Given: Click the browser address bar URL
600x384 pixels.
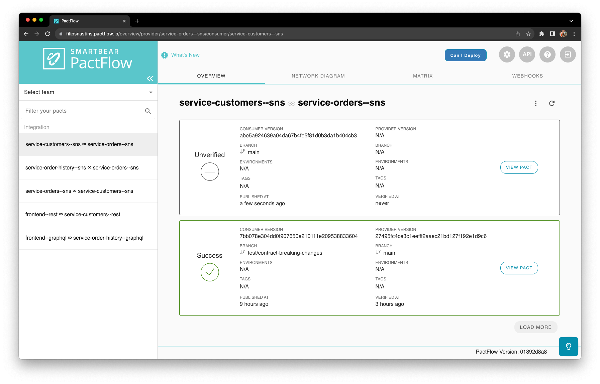Looking at the screenshot, I should pos(174,34).
